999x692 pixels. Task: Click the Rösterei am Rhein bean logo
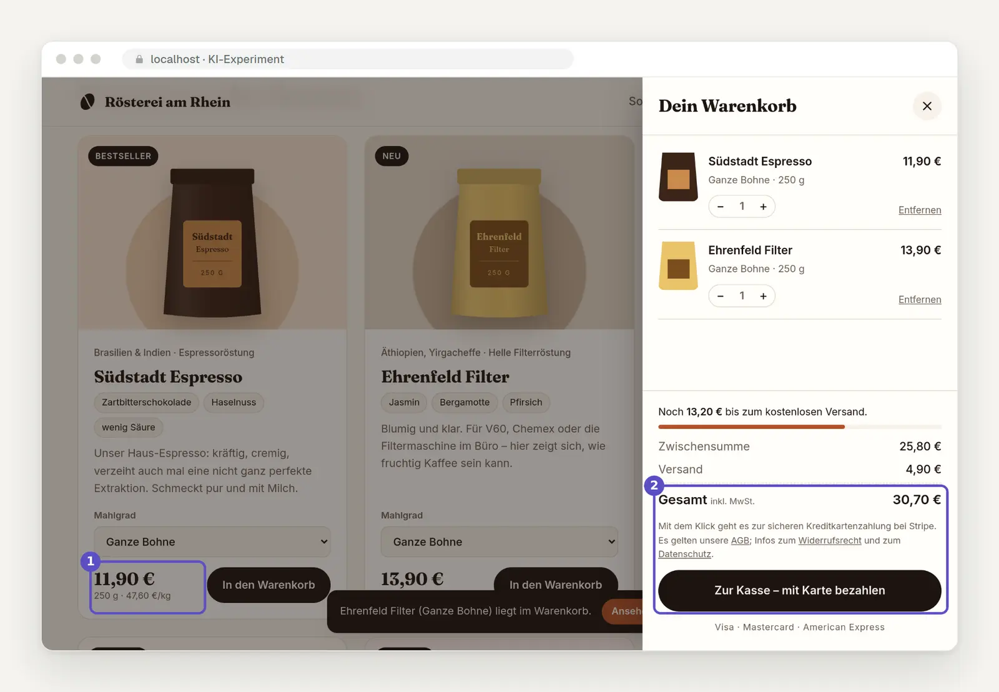click(87, 102)
